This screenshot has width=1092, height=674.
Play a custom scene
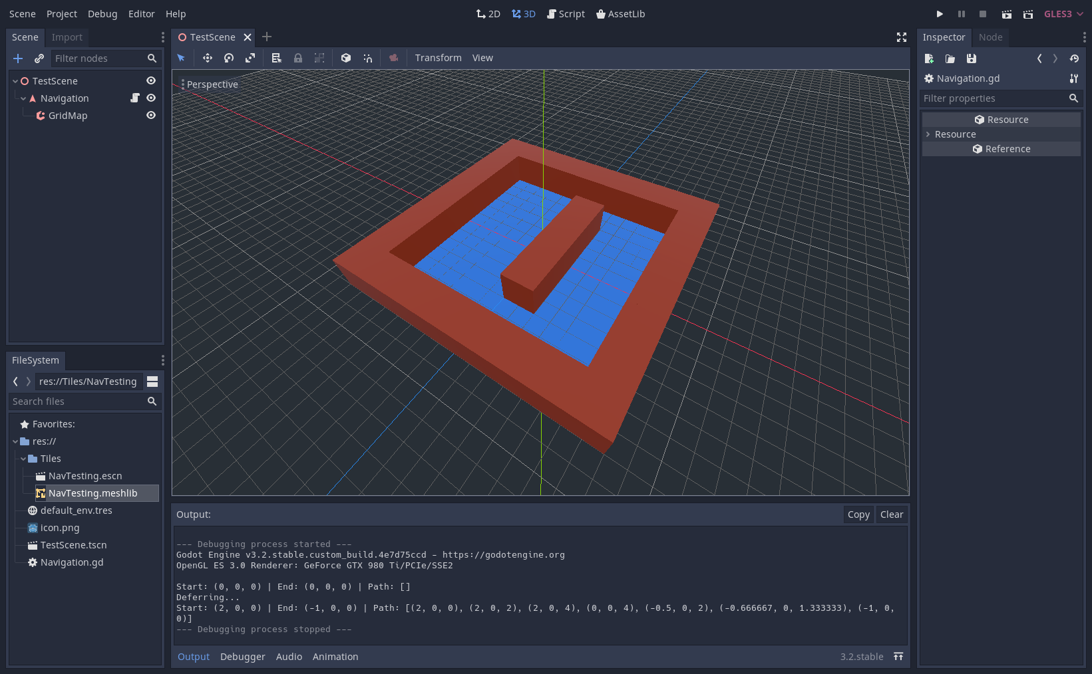(1028, 14)
